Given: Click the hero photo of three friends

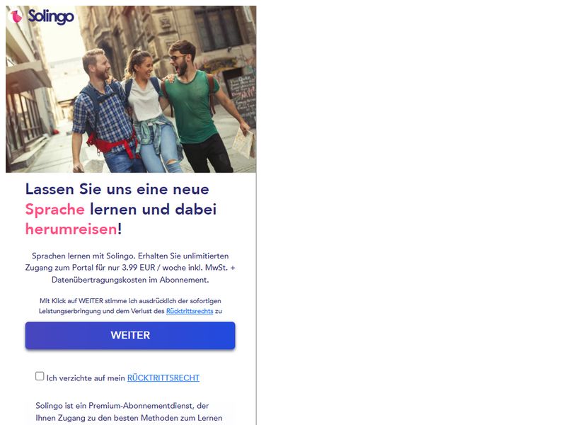Looking at the screenshot, I should point(131,89).
